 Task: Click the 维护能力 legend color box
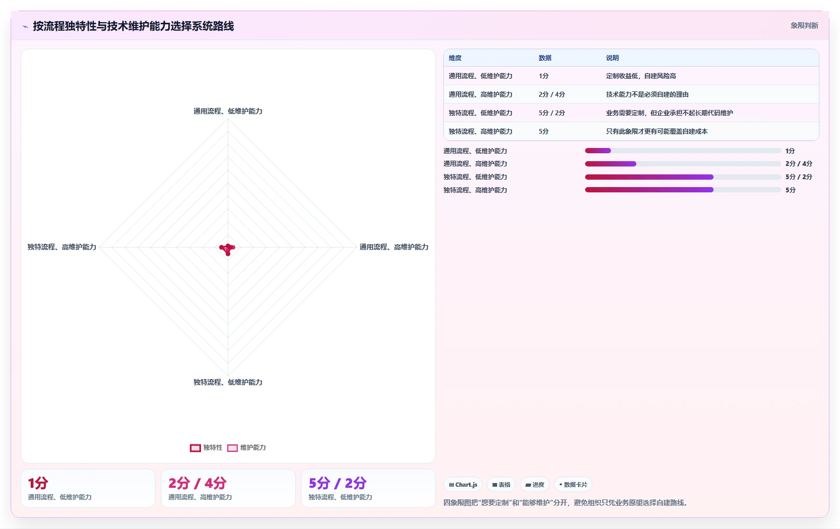(x=232, y=448)
